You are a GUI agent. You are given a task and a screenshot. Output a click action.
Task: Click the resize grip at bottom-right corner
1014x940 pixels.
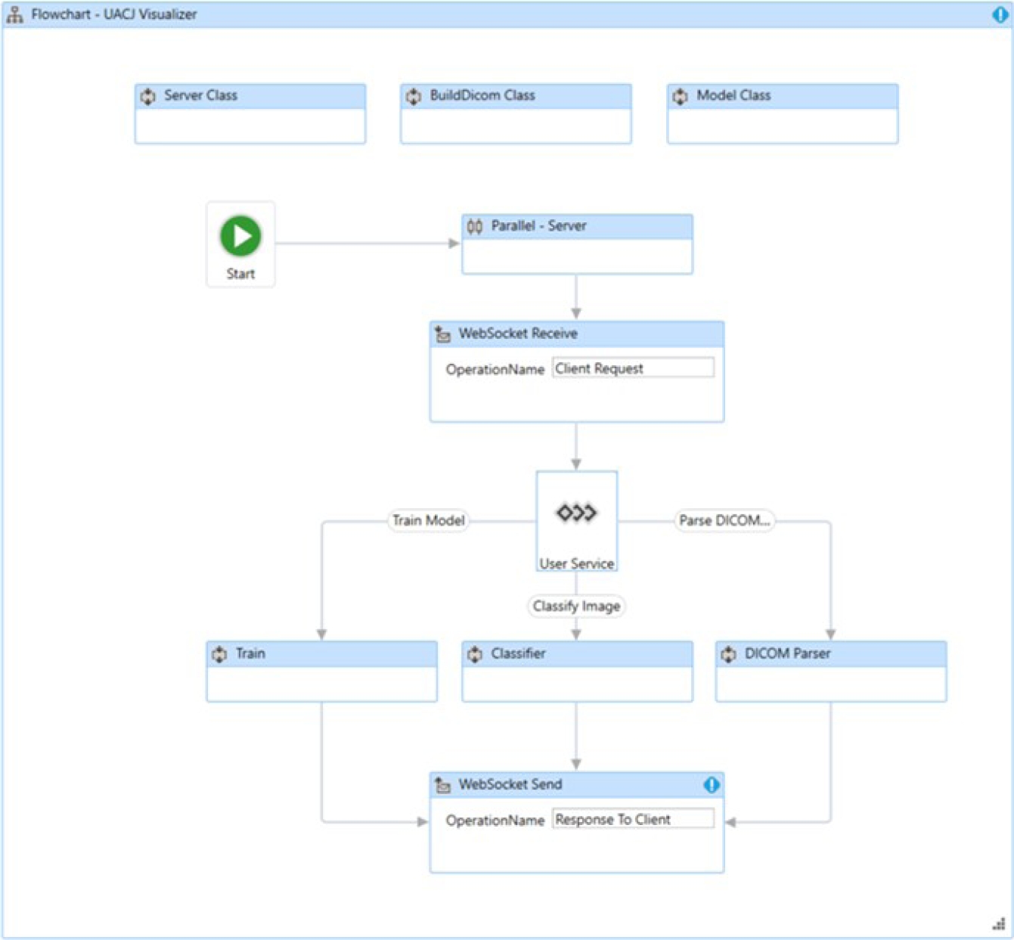coord(998,924)
